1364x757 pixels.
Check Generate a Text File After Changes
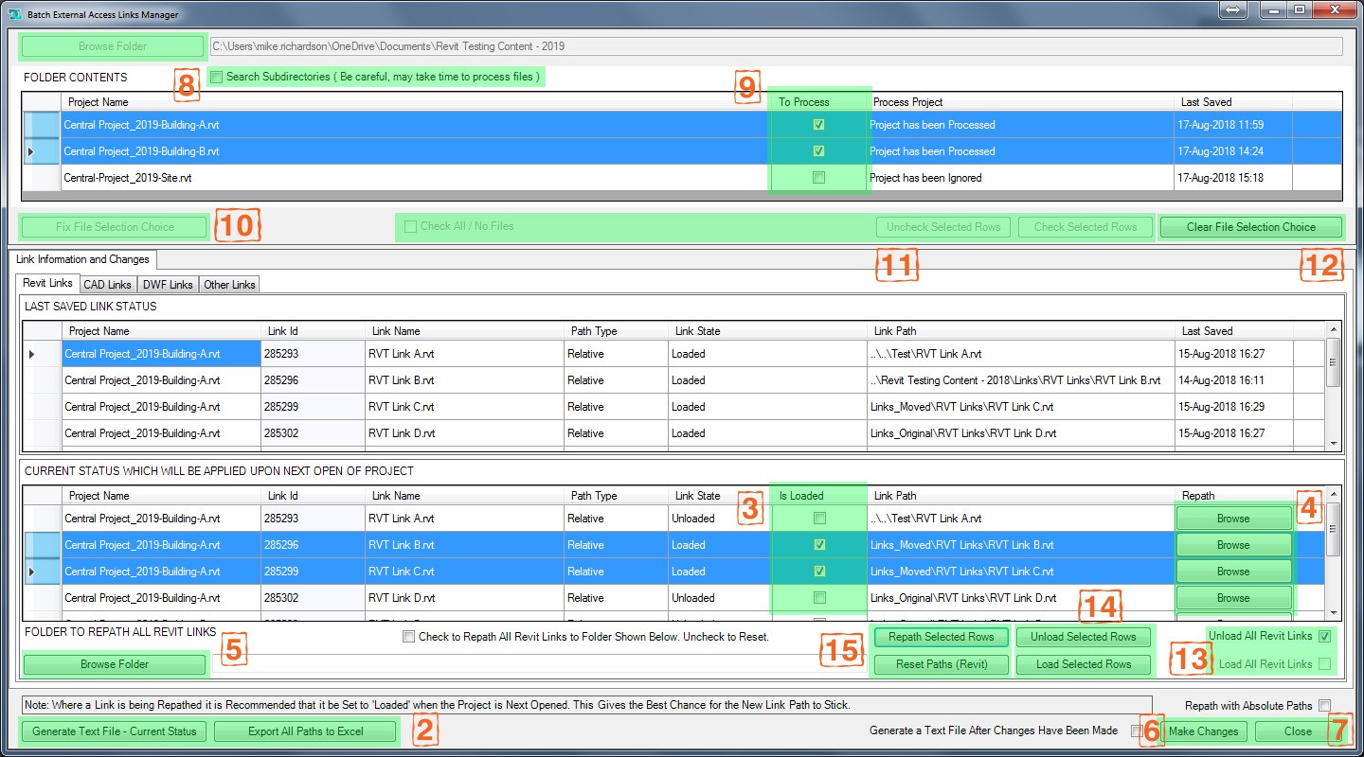1136,731
